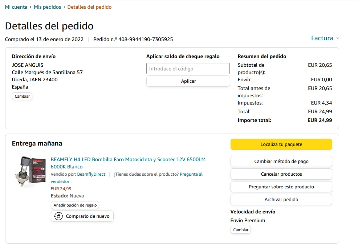Go to Mi cuenta breadcrumb
Screen dimensions: 358x249
[16, 7]
